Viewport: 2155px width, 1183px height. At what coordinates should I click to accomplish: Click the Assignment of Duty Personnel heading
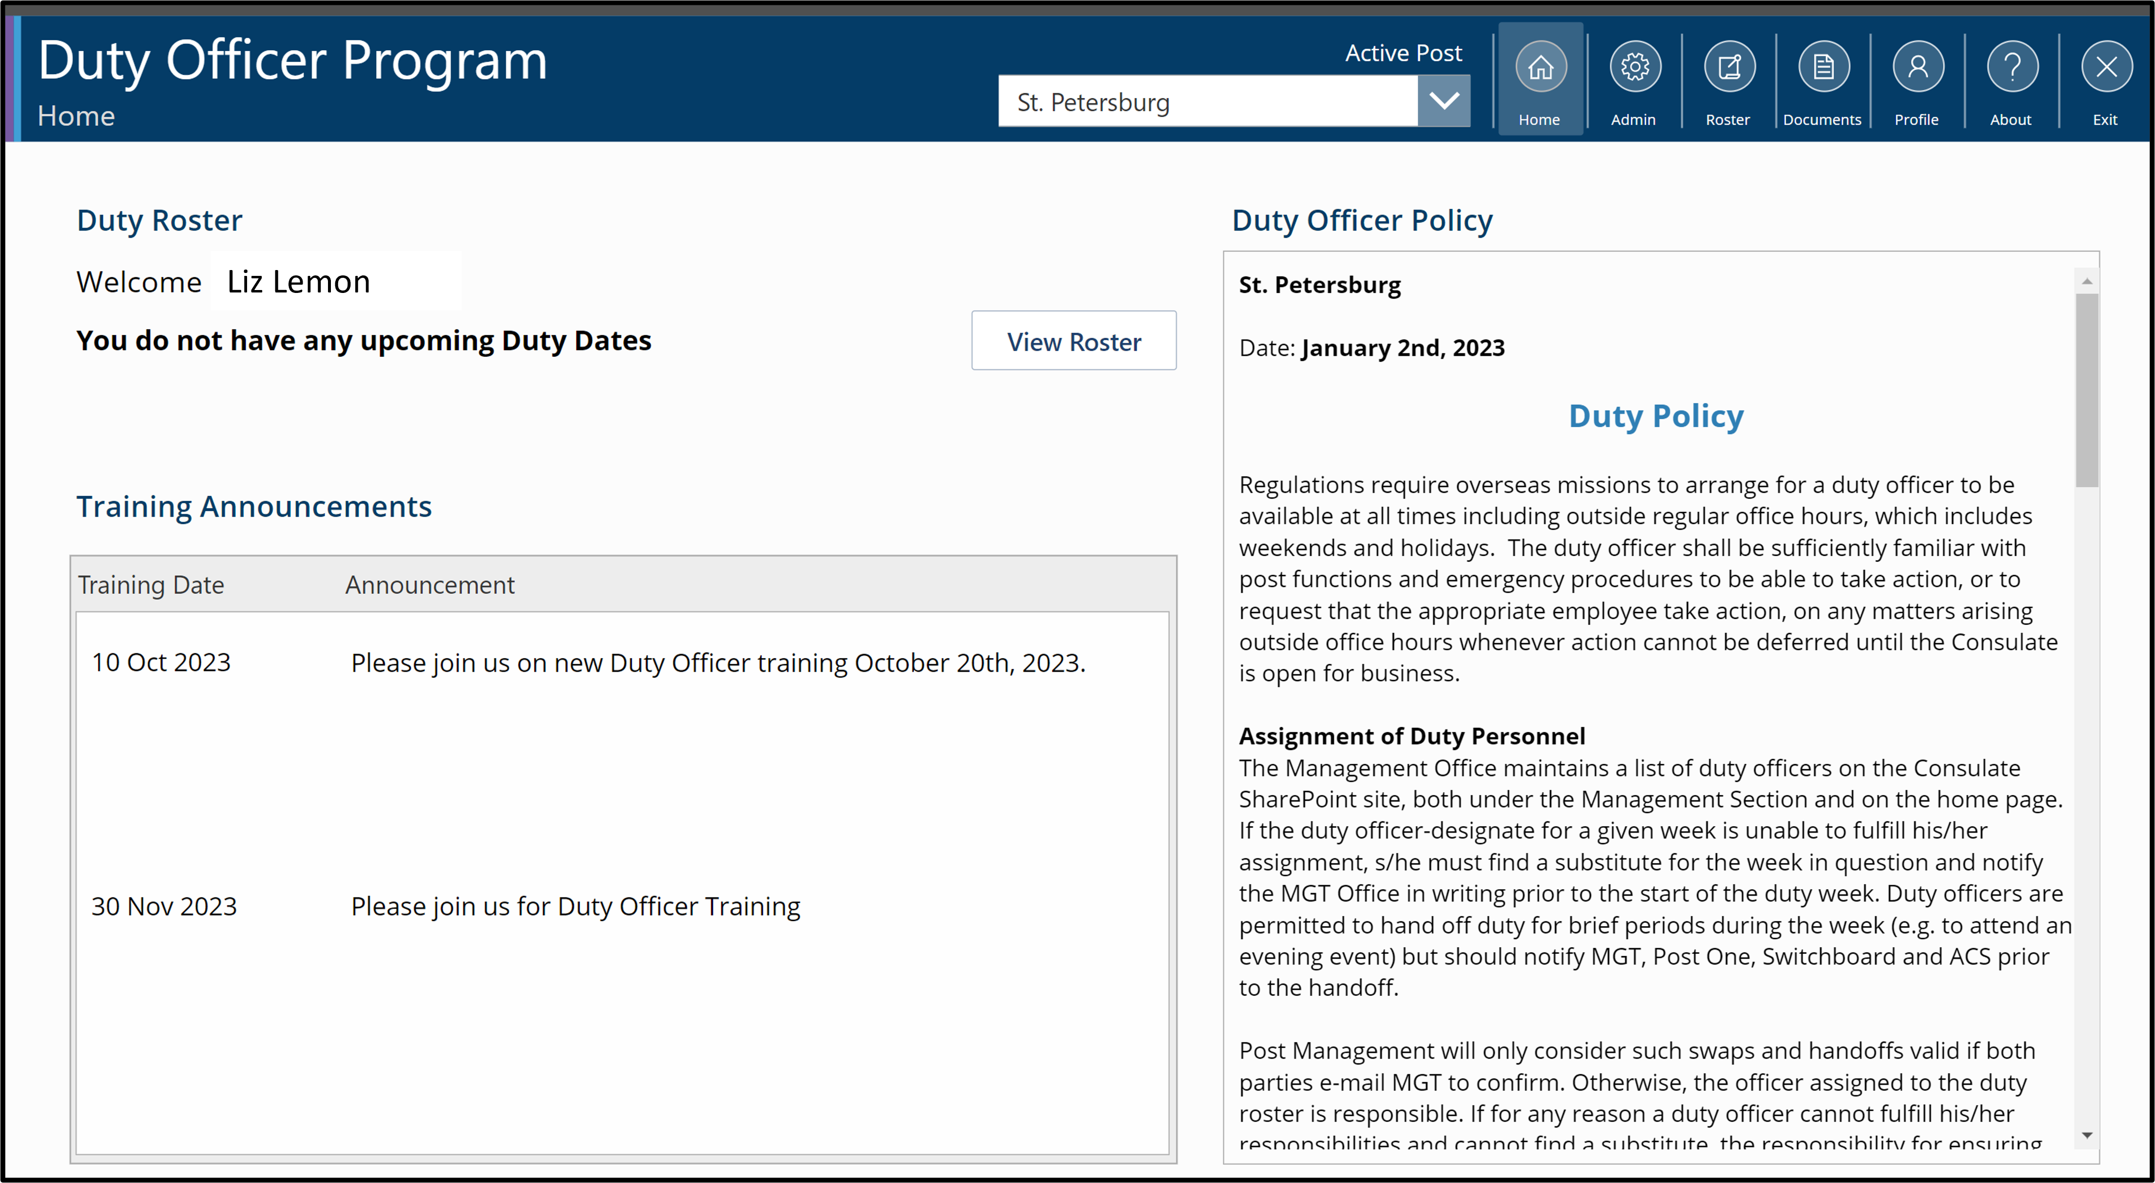[1412, 736]
